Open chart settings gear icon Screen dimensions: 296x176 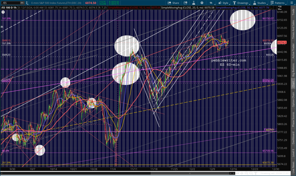point(202,3)
